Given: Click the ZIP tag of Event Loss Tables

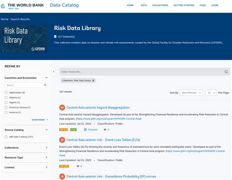Looking at the screenshot, I should pyautogui.click(x=64, y=166).
